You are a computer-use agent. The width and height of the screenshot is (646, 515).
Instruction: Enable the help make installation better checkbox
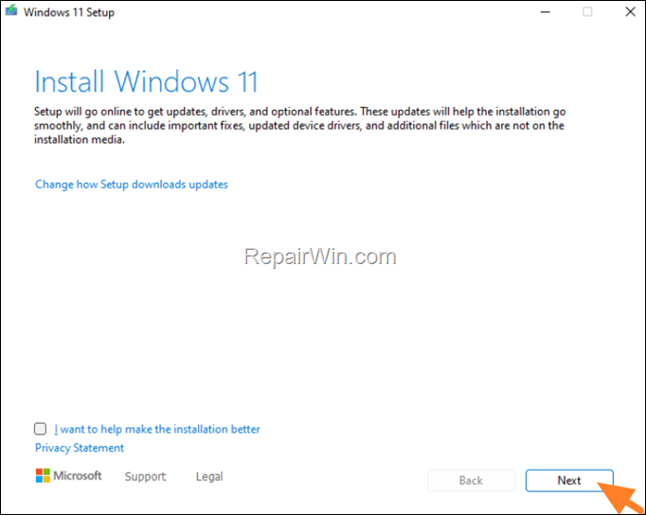point(40,429)
